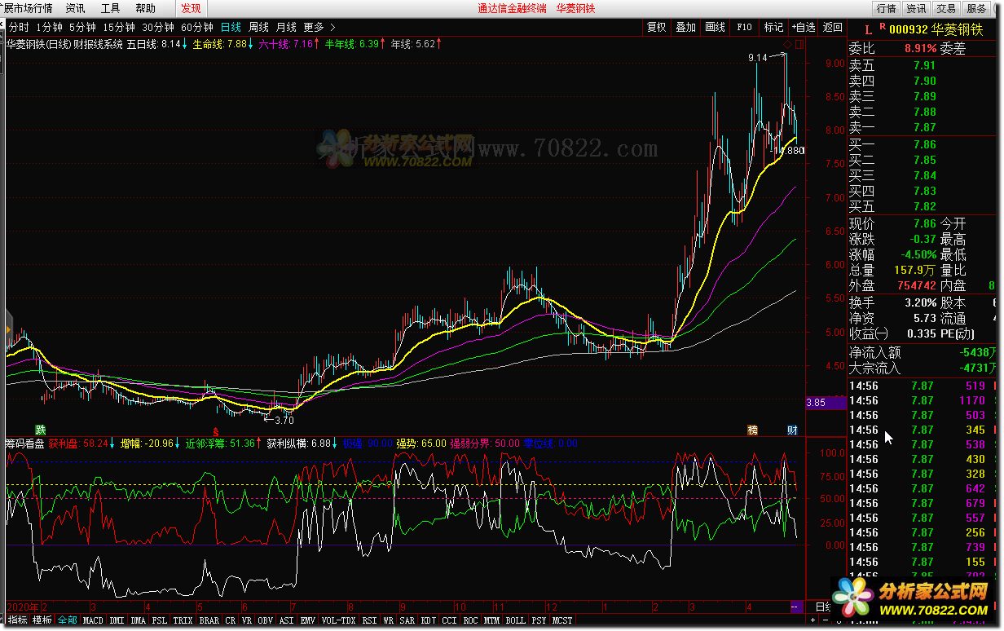The width and height of the screenshot is (1004, 631).
Task: Switch to the ASI indicator
Action: pyautogui.click(x=287, y=620)
